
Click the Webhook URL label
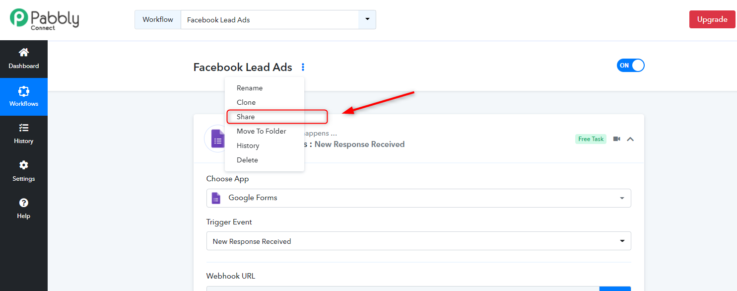click(231, 276)
